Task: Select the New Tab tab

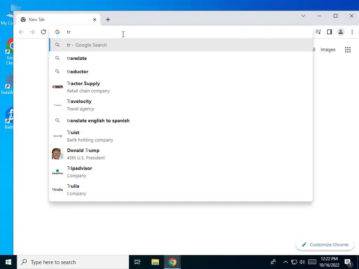Action: pos(58,20)
